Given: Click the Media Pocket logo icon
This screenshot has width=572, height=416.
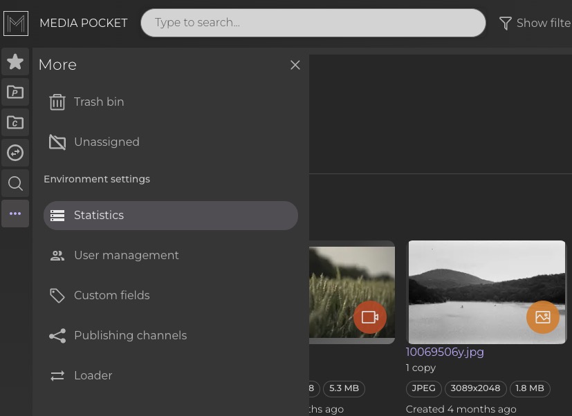Looking at the screenshot, I should point(16,23).
